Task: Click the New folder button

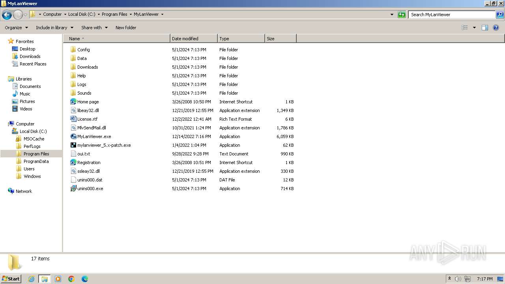Action: coord(126,28)
